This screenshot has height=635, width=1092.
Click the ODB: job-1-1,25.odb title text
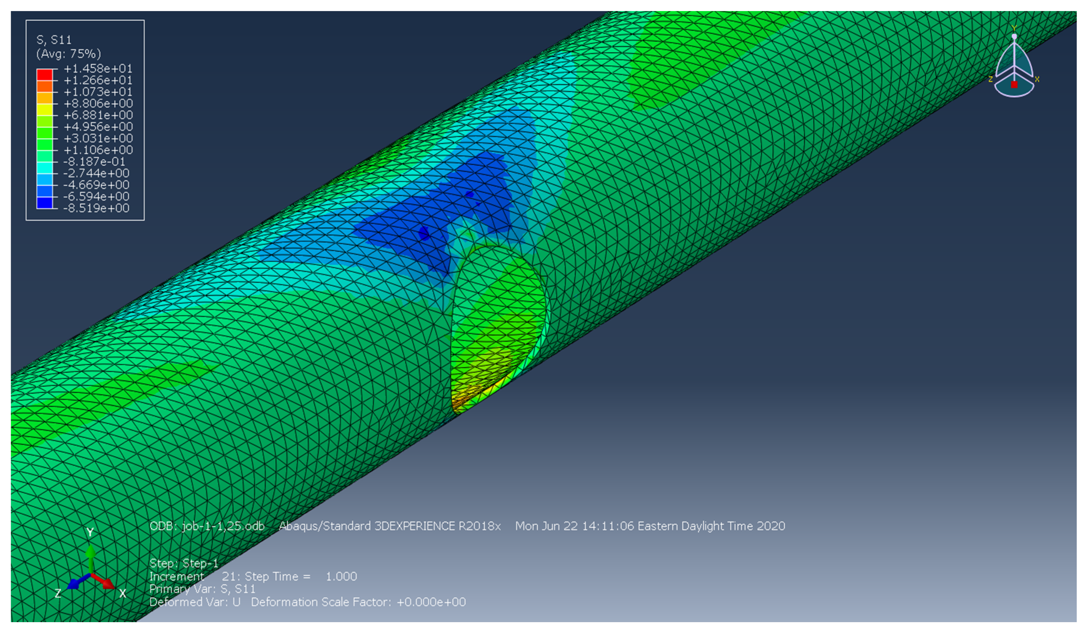(207, 526)
